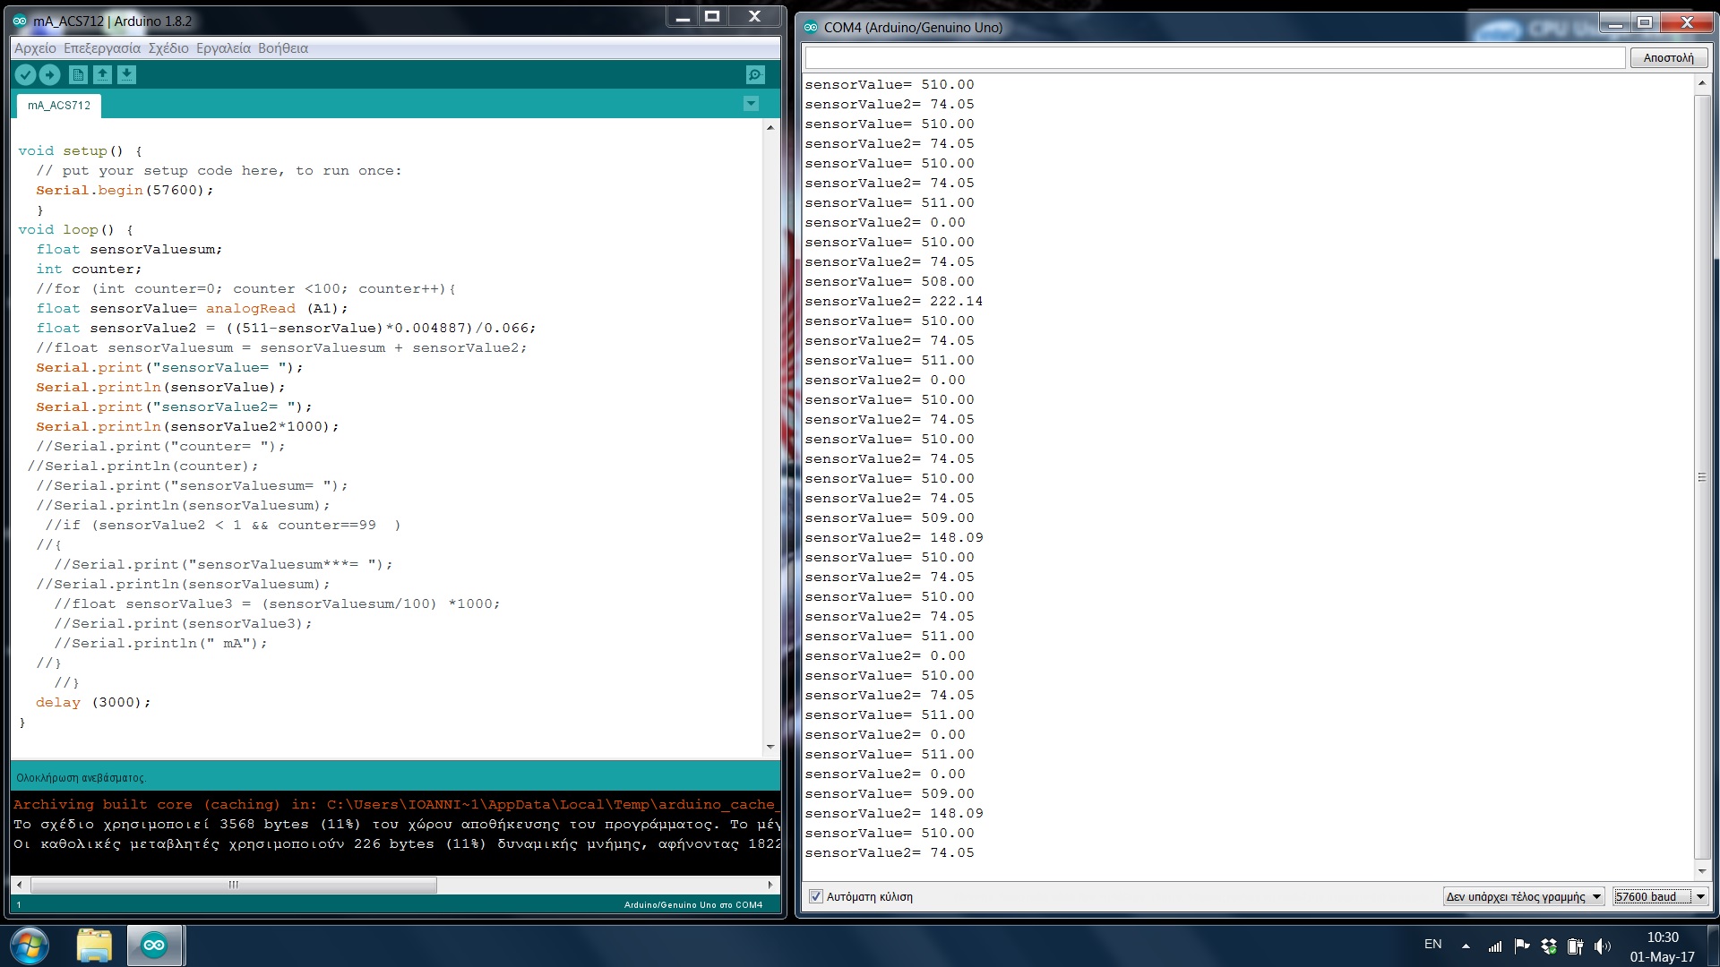The height and width of the screenshot is (967, 1720).
Task: Open the line ending dropdown
Action: (x=1523, y=896)
